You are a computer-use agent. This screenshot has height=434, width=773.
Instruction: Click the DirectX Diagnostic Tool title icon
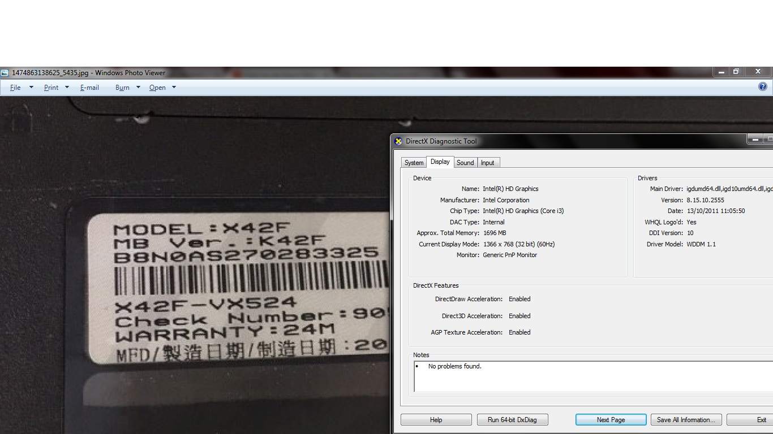pyautogui.click(x=398, y=141)
